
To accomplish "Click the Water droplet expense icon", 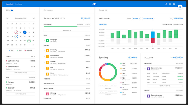I will point(48,74).
